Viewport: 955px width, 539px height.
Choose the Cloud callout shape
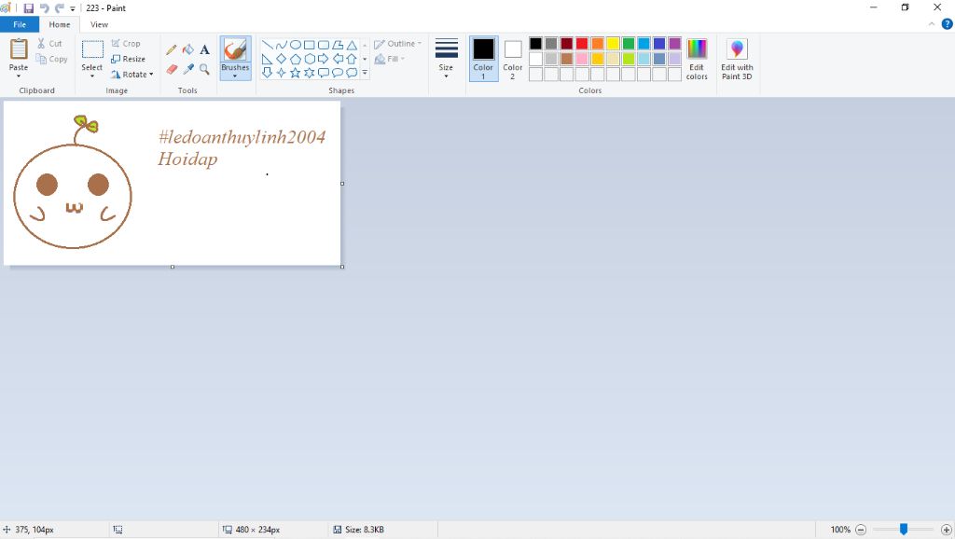click(x=352, y=73)
